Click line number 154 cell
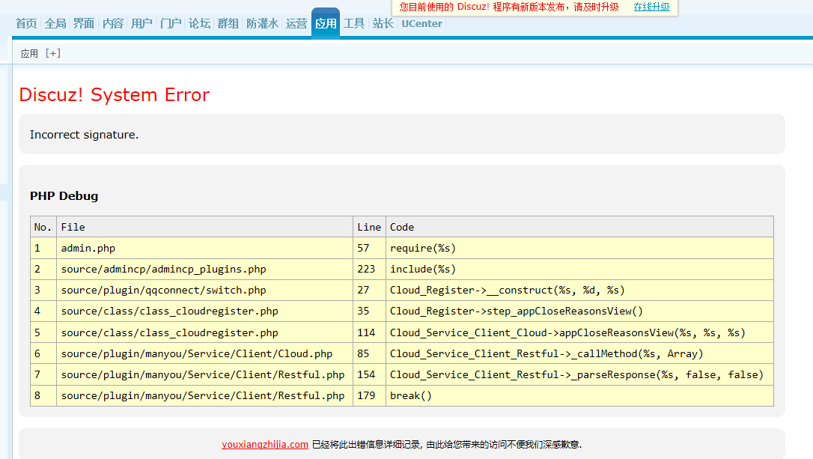Screen dimensions: 813x459 click(369, 374)
